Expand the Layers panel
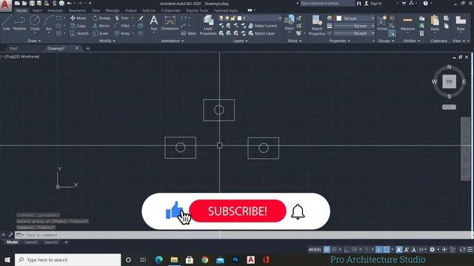Viewport: 474px width, 266px height. click(240, 41)
